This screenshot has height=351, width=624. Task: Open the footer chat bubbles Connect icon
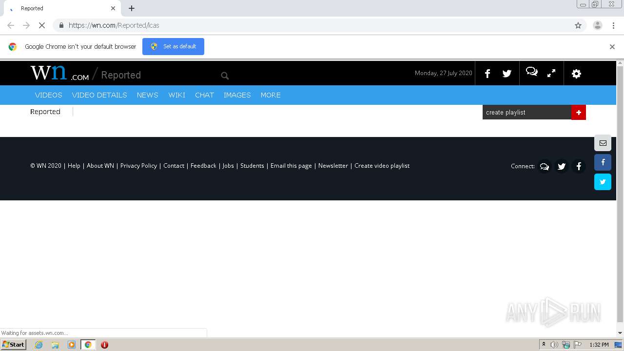click(x=545, y=166)
